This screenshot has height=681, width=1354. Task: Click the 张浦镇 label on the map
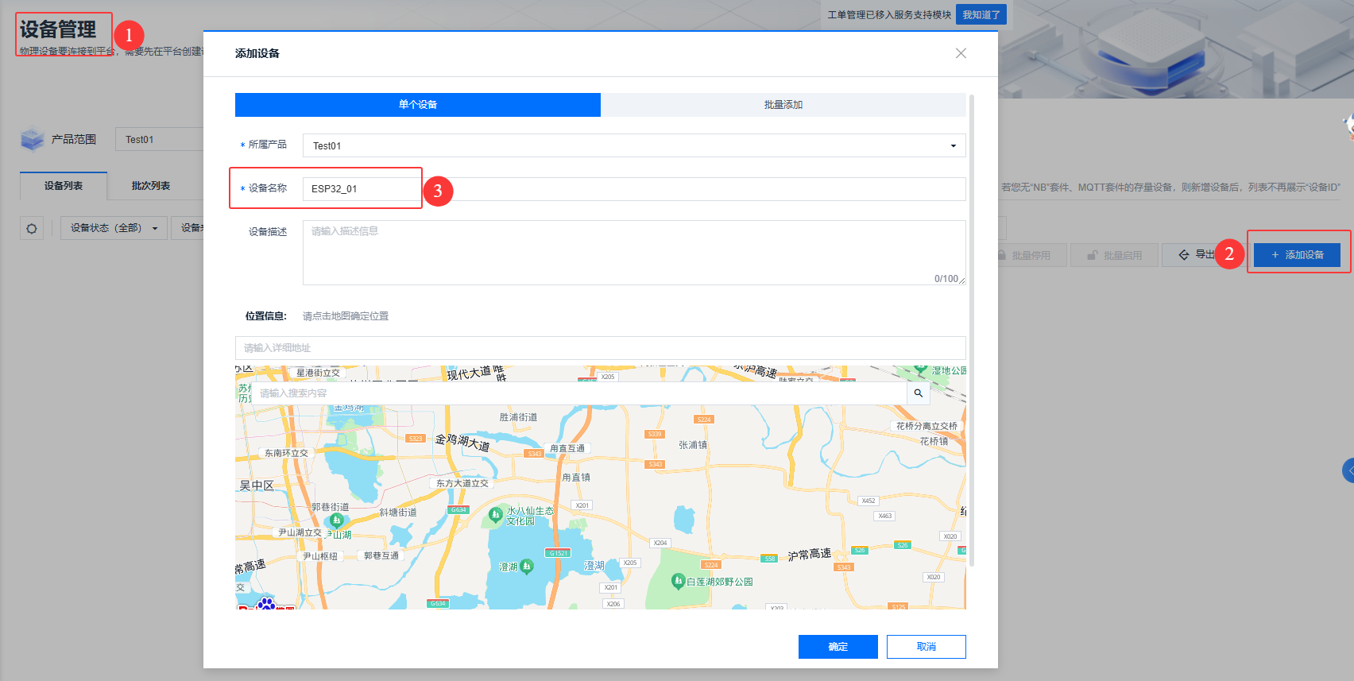click(x=693, y=445)
